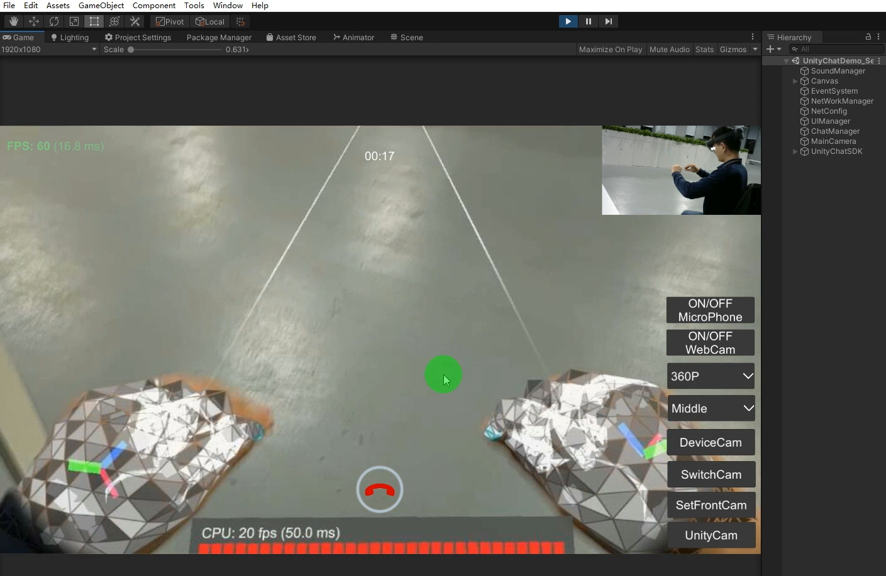This screenshot has height=576, width=886.
Task: Pause the game playback
Action: [x=588, y=21]
